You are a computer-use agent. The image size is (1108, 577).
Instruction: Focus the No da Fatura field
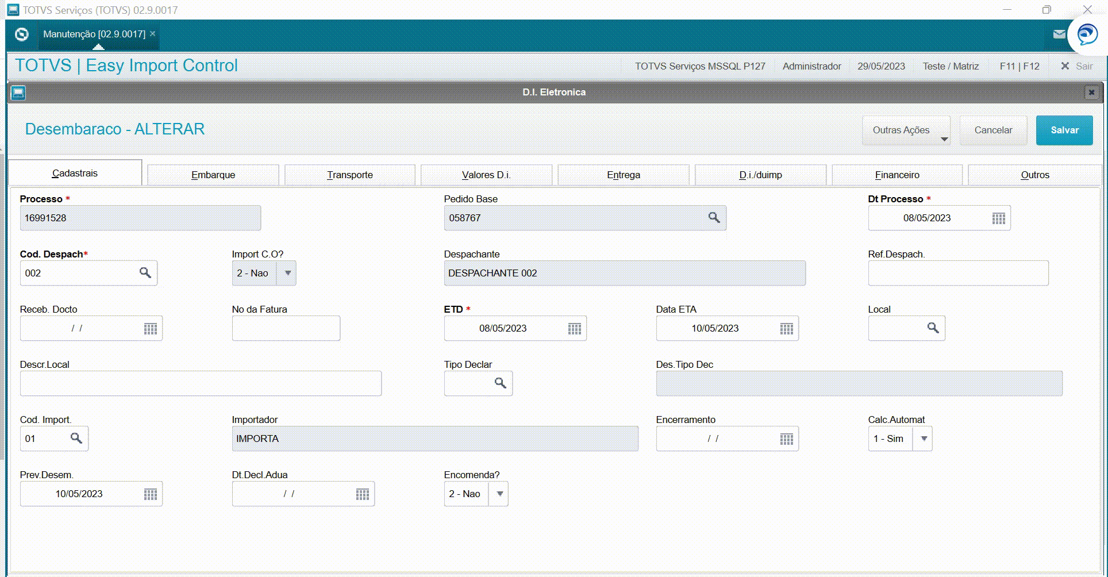coord(286,328)
